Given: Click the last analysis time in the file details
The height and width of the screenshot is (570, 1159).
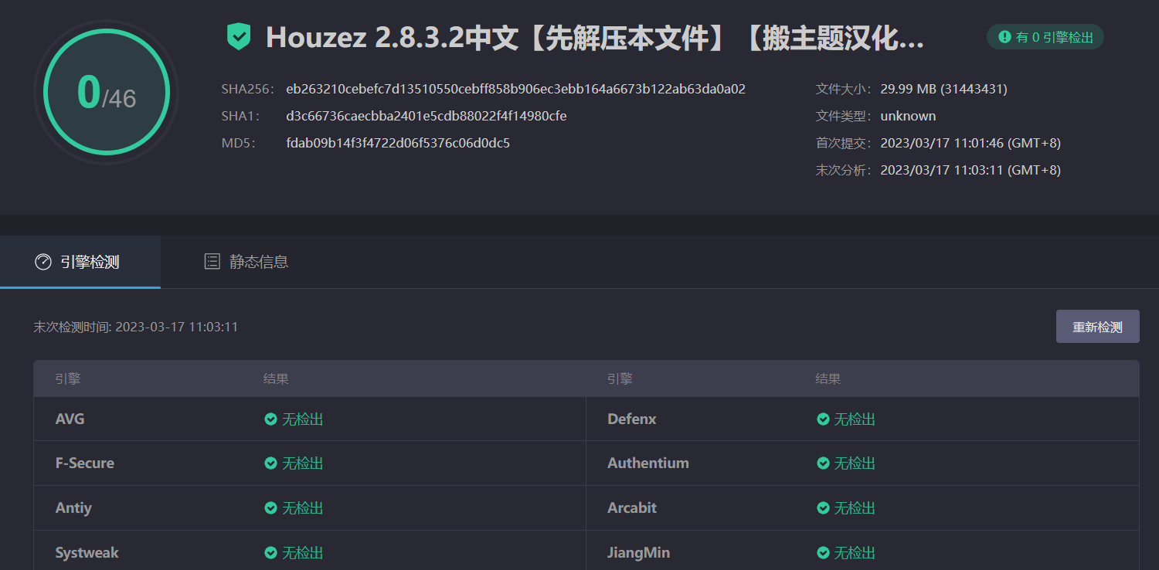Looking at the screenshot, I should [970, 170].
